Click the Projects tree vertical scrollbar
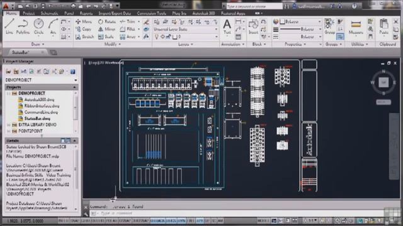The image size is (403, 226). pyautogui.click(x=76, y=112)
